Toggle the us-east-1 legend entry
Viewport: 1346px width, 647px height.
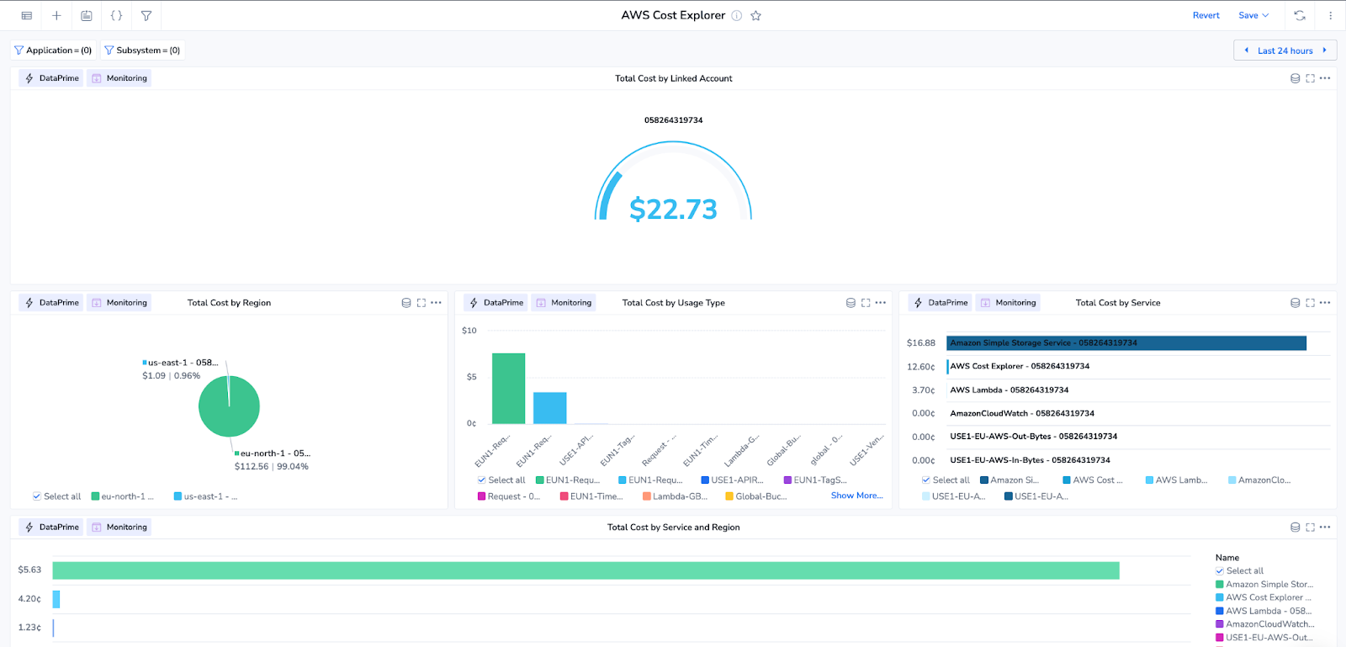[205, 496]
